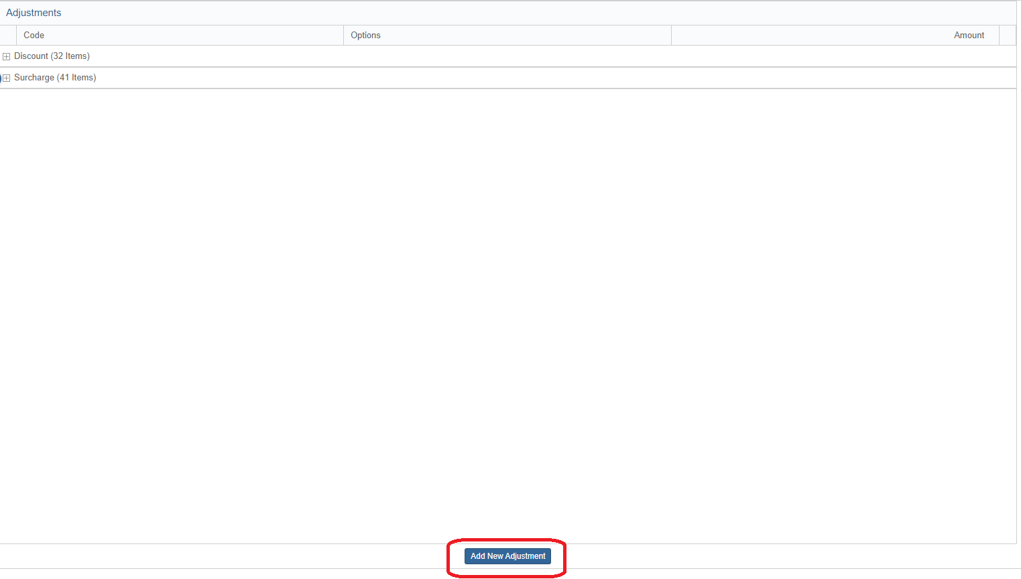
Task: Sort by the Options column header
Action: tap(507, 36)
